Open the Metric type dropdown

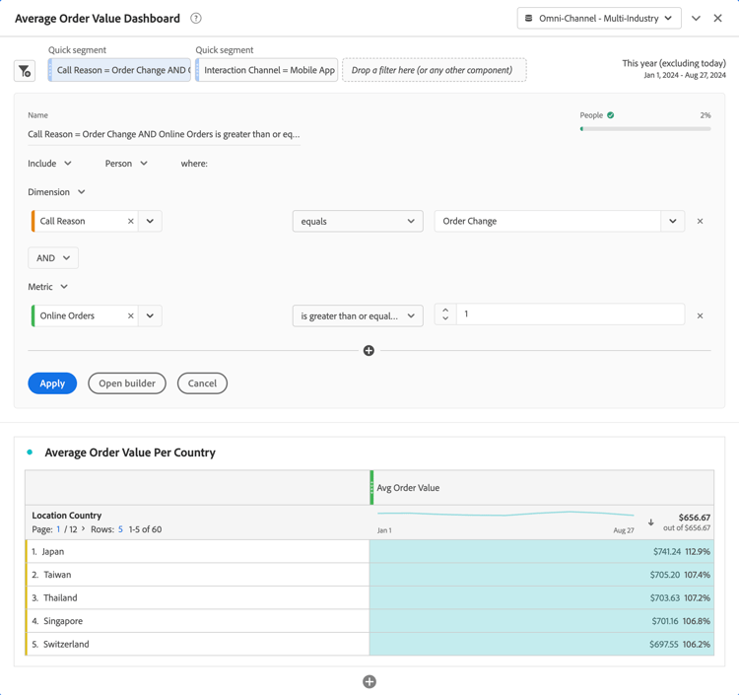click(x=48, y=287)
